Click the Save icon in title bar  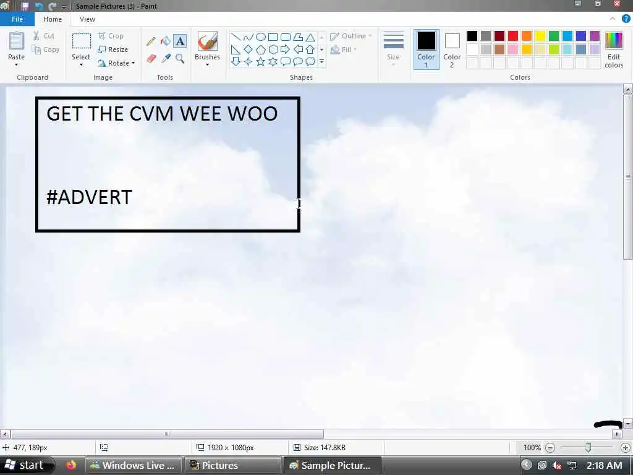[25, 6]
